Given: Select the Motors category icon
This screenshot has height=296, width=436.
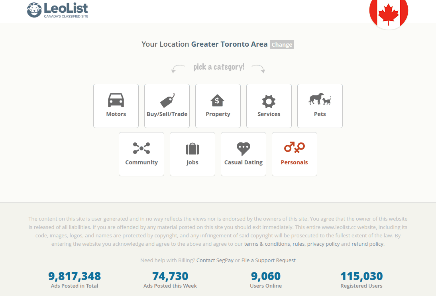Looking at the screenshot, I should (x=116, y=101).
